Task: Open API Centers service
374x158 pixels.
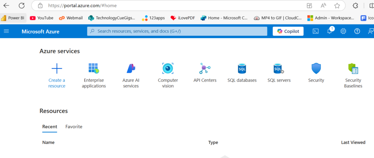Action: point(205,68)
